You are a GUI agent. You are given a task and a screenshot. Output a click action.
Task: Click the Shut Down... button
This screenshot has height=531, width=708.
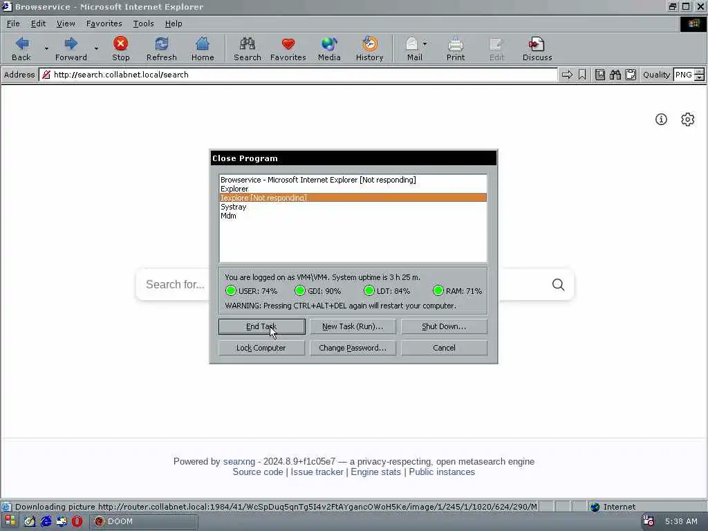click(444, 326)
